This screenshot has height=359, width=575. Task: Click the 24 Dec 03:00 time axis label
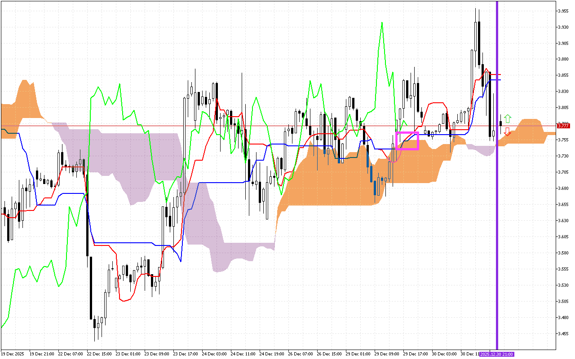(x=214, y=354)
